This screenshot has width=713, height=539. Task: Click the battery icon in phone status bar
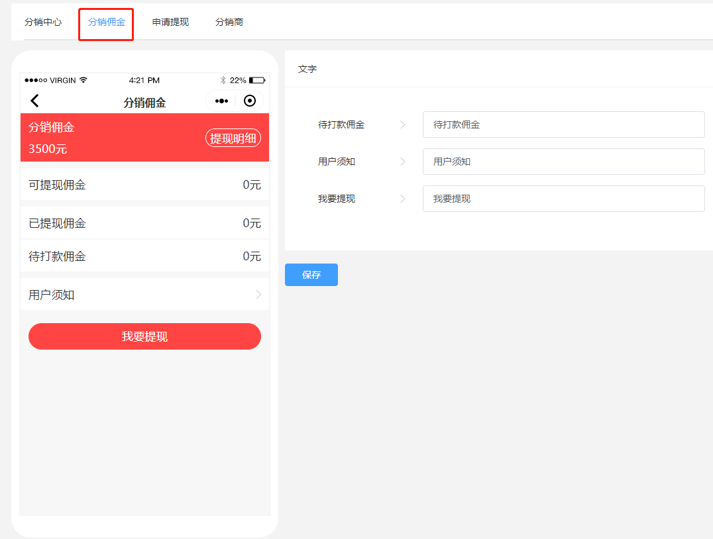tap(257, 80)
